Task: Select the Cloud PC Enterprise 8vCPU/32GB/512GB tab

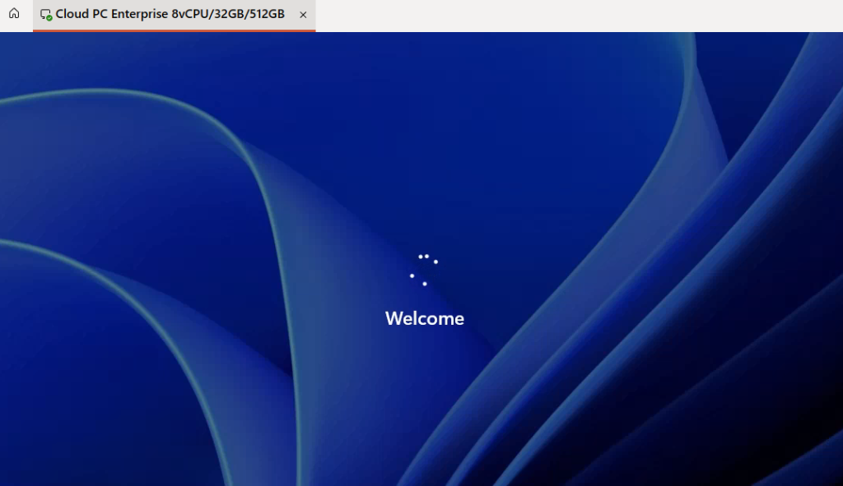Action: click(175, 15)
